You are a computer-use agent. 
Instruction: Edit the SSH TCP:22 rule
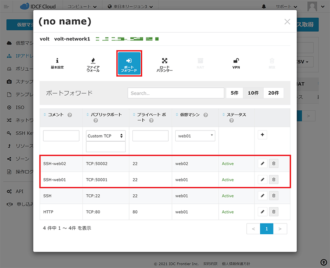(x=262, y=196)
